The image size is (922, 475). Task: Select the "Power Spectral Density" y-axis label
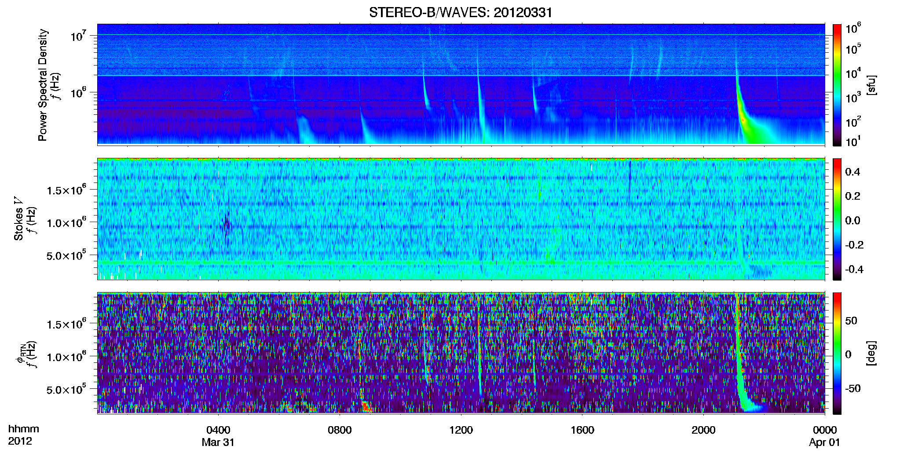pyautogui.click(x=43, y=85)
